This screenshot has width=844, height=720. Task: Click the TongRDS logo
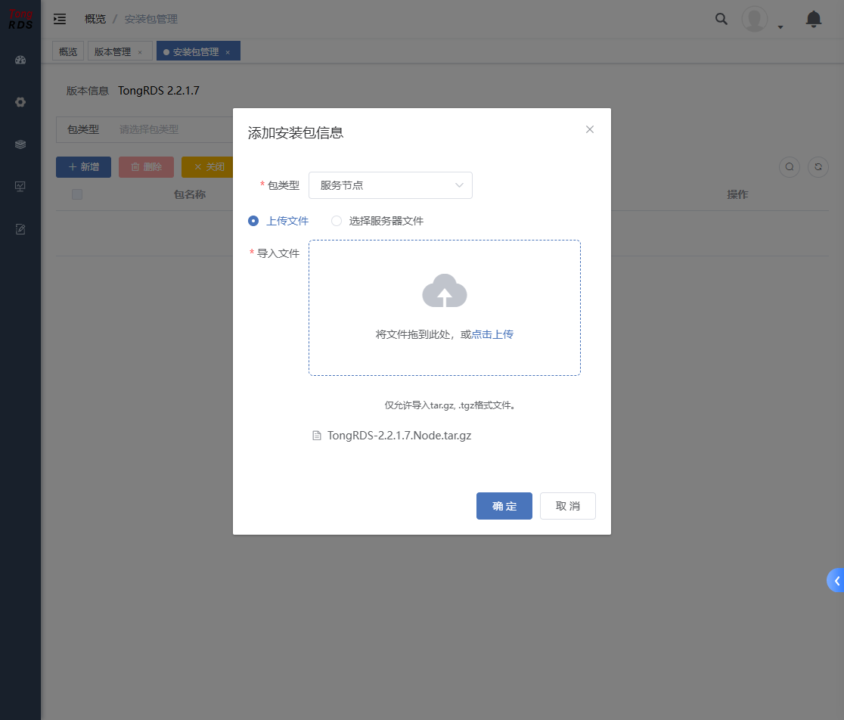20,20
